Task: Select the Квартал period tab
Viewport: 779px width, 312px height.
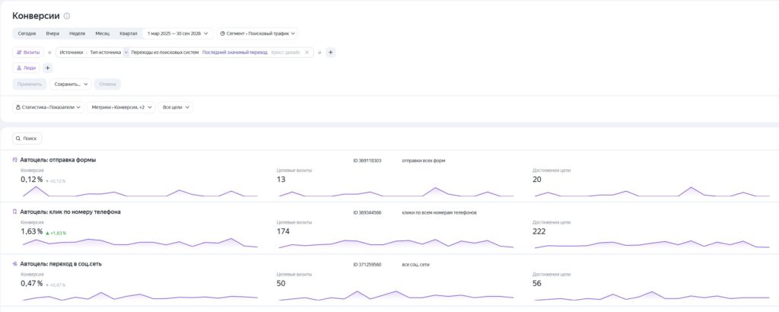Action: pyautogui.click(x=128, y=33)
